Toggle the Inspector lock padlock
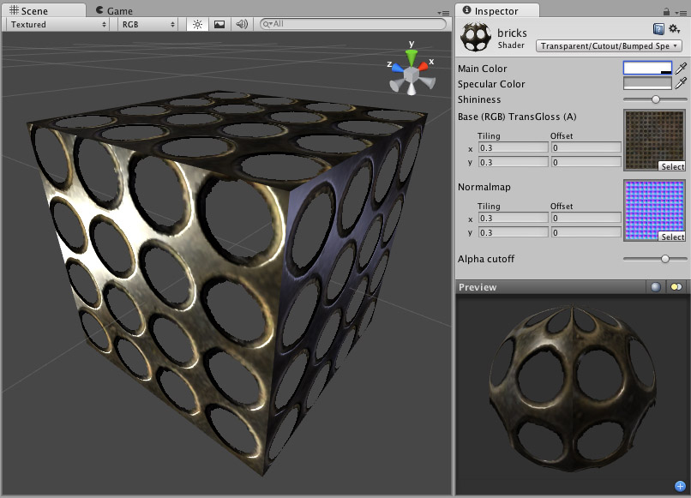This screenshot has height=498, width=691. tap(667, 11)
